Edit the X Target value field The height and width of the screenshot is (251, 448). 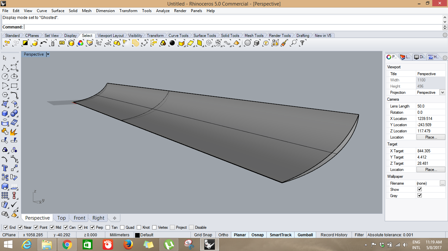tap(431, 151)
